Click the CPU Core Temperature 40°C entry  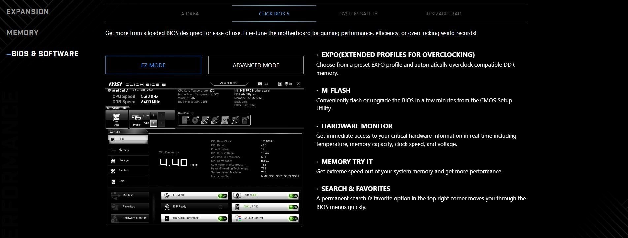click(x=196, y=91)
